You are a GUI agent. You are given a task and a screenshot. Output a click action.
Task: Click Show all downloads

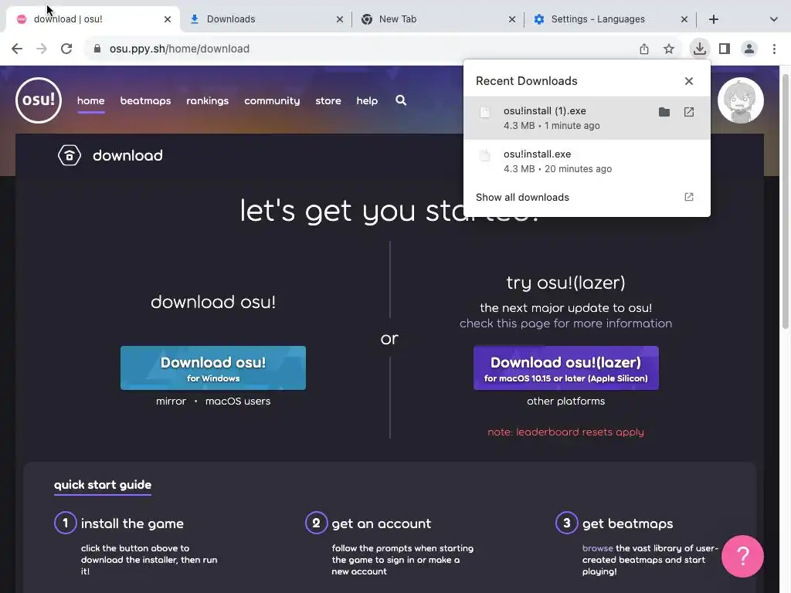tap(522, 197)
